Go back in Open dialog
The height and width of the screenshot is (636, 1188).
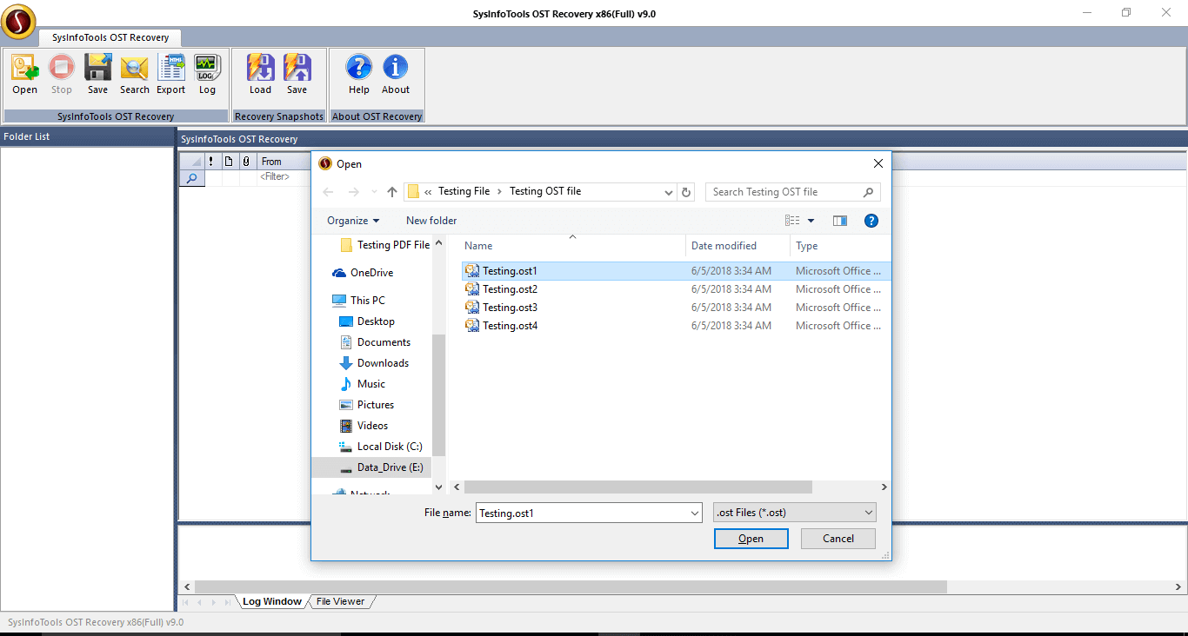tap(328, 192)
